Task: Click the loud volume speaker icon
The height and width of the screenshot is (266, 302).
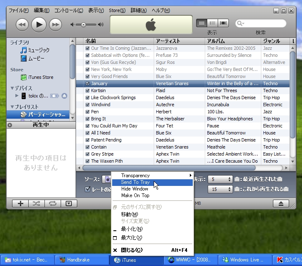Action: (x=101, y=24)
